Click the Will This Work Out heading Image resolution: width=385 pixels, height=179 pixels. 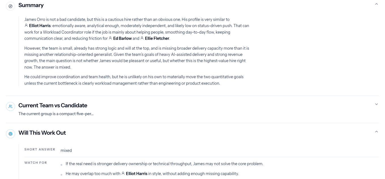42,133
